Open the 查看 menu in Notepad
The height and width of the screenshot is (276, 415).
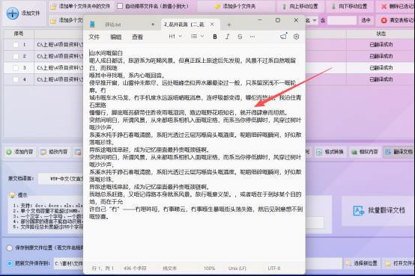(137, 37)
